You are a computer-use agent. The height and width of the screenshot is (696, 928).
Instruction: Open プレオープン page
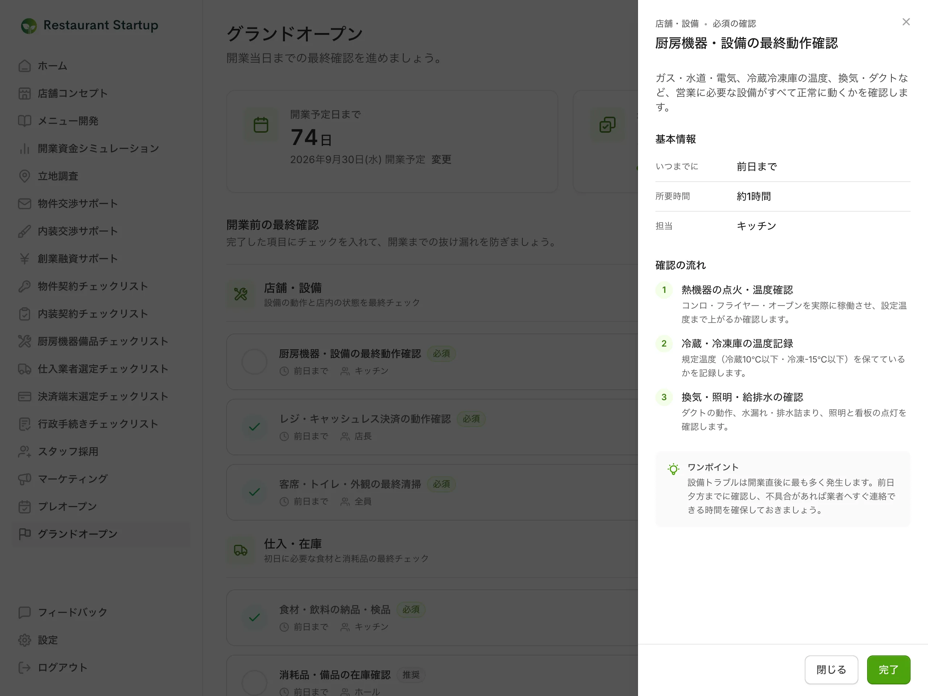tap(101, 506)
